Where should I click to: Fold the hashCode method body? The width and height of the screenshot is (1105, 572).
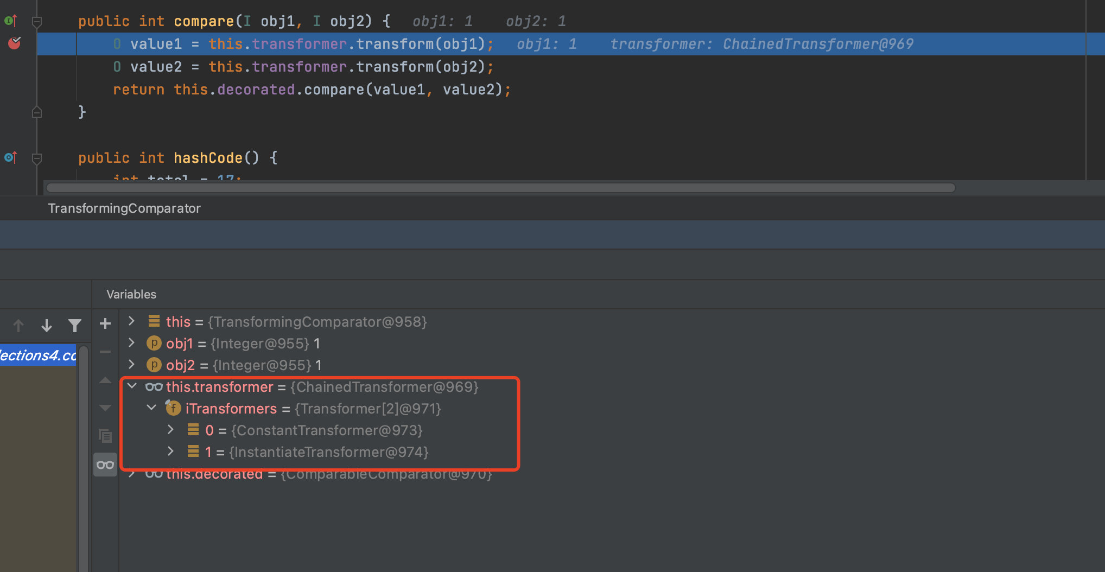[x=37, y=159]
